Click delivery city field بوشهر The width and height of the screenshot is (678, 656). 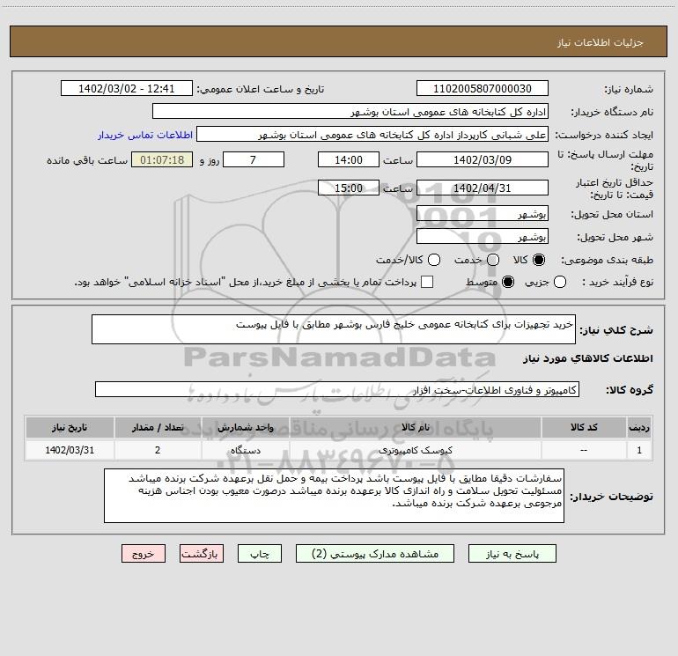pos(483,237)
